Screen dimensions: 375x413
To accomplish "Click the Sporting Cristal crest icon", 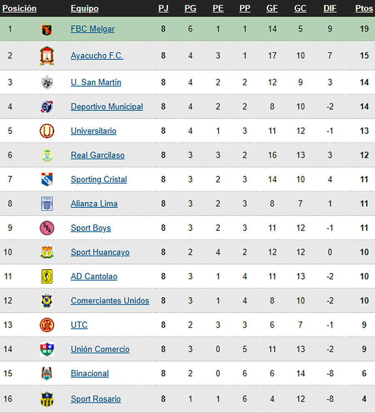I will coord(47,179).
